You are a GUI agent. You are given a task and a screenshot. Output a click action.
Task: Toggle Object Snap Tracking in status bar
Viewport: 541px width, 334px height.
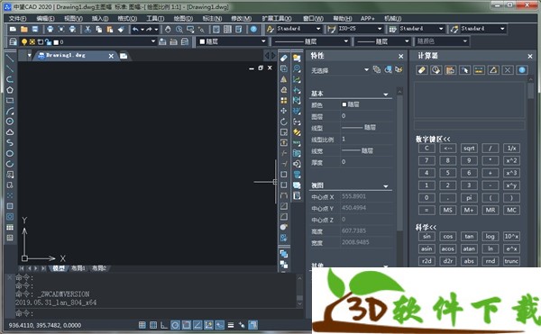tap(197, 325)
